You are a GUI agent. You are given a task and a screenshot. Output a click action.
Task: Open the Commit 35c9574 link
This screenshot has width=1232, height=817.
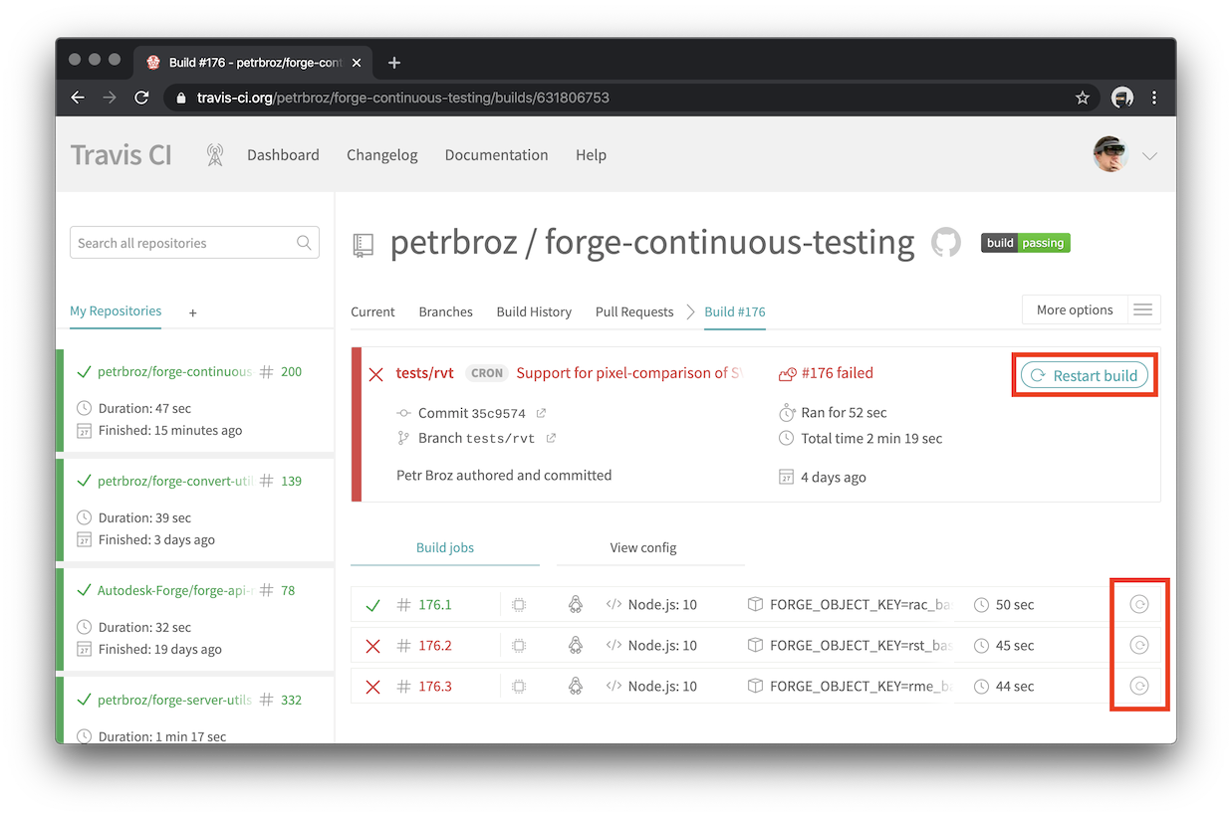471,413
